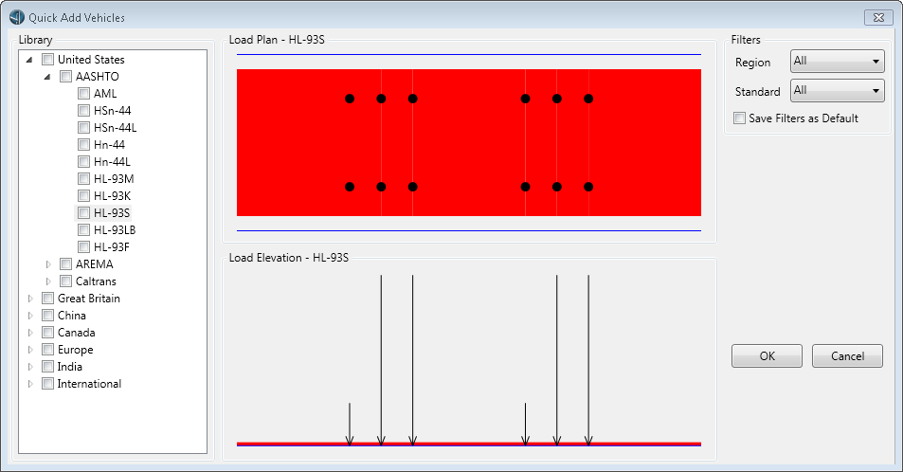Screen dimensions: 903x472
Task: Toggle Save Filters as Default checkbox
Action: tap(740, 118)
